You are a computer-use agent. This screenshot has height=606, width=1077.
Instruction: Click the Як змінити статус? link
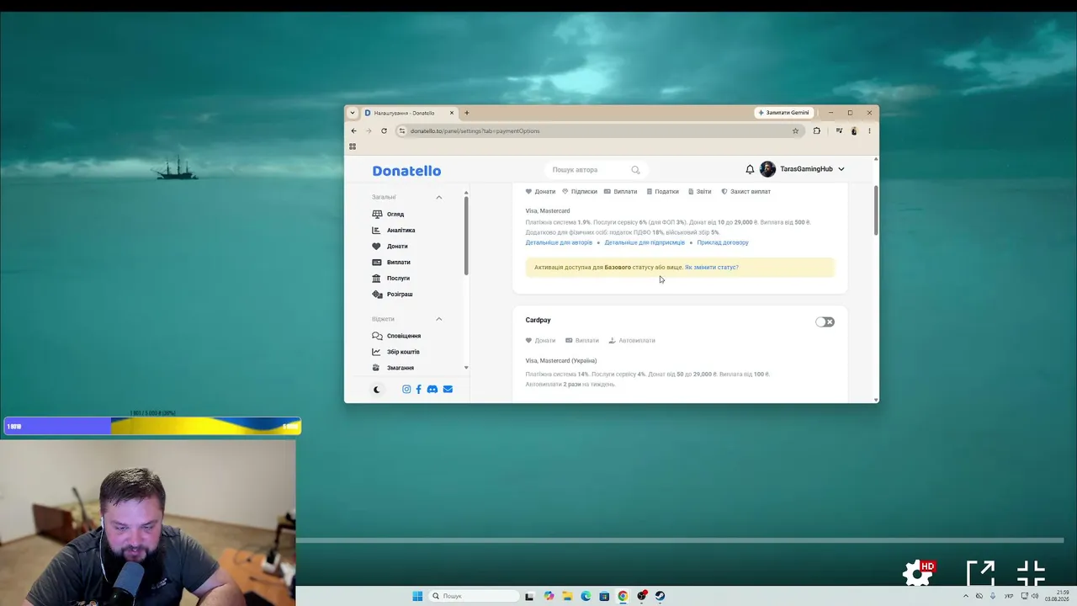point(712,267)
